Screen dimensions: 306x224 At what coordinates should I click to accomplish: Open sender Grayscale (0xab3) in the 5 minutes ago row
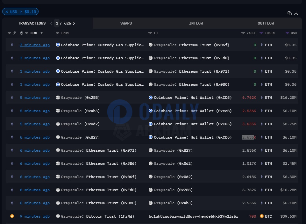point(80,111)
